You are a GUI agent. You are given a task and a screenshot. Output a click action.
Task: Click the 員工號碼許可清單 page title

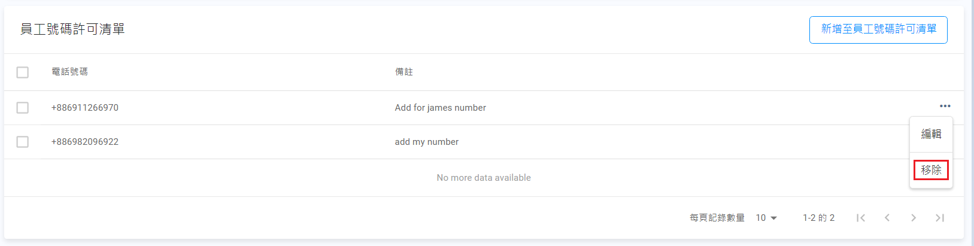pyautogui.click(x=72, y=29)
